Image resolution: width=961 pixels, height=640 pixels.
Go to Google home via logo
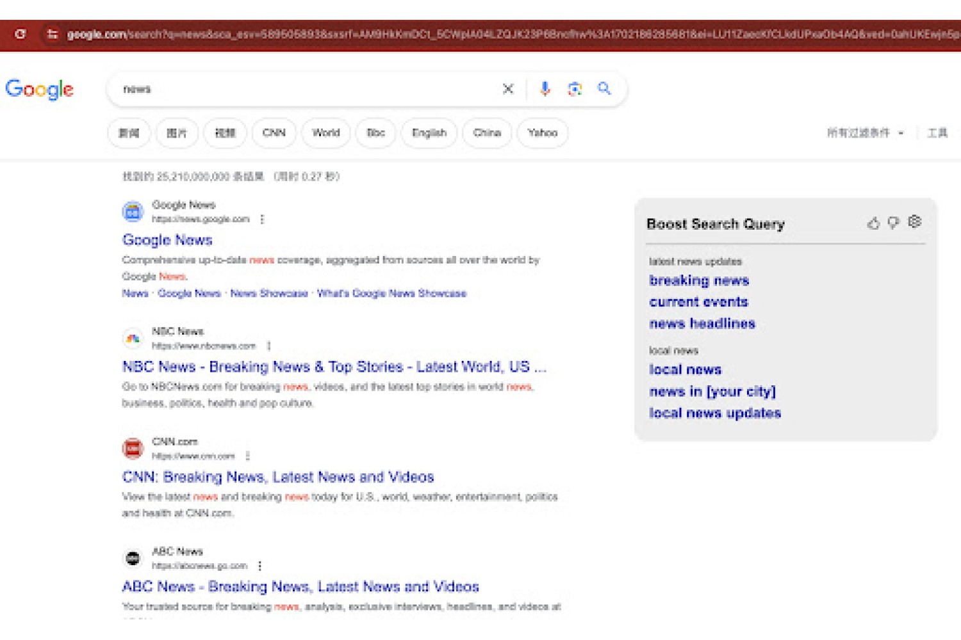(x=40, y=90)
